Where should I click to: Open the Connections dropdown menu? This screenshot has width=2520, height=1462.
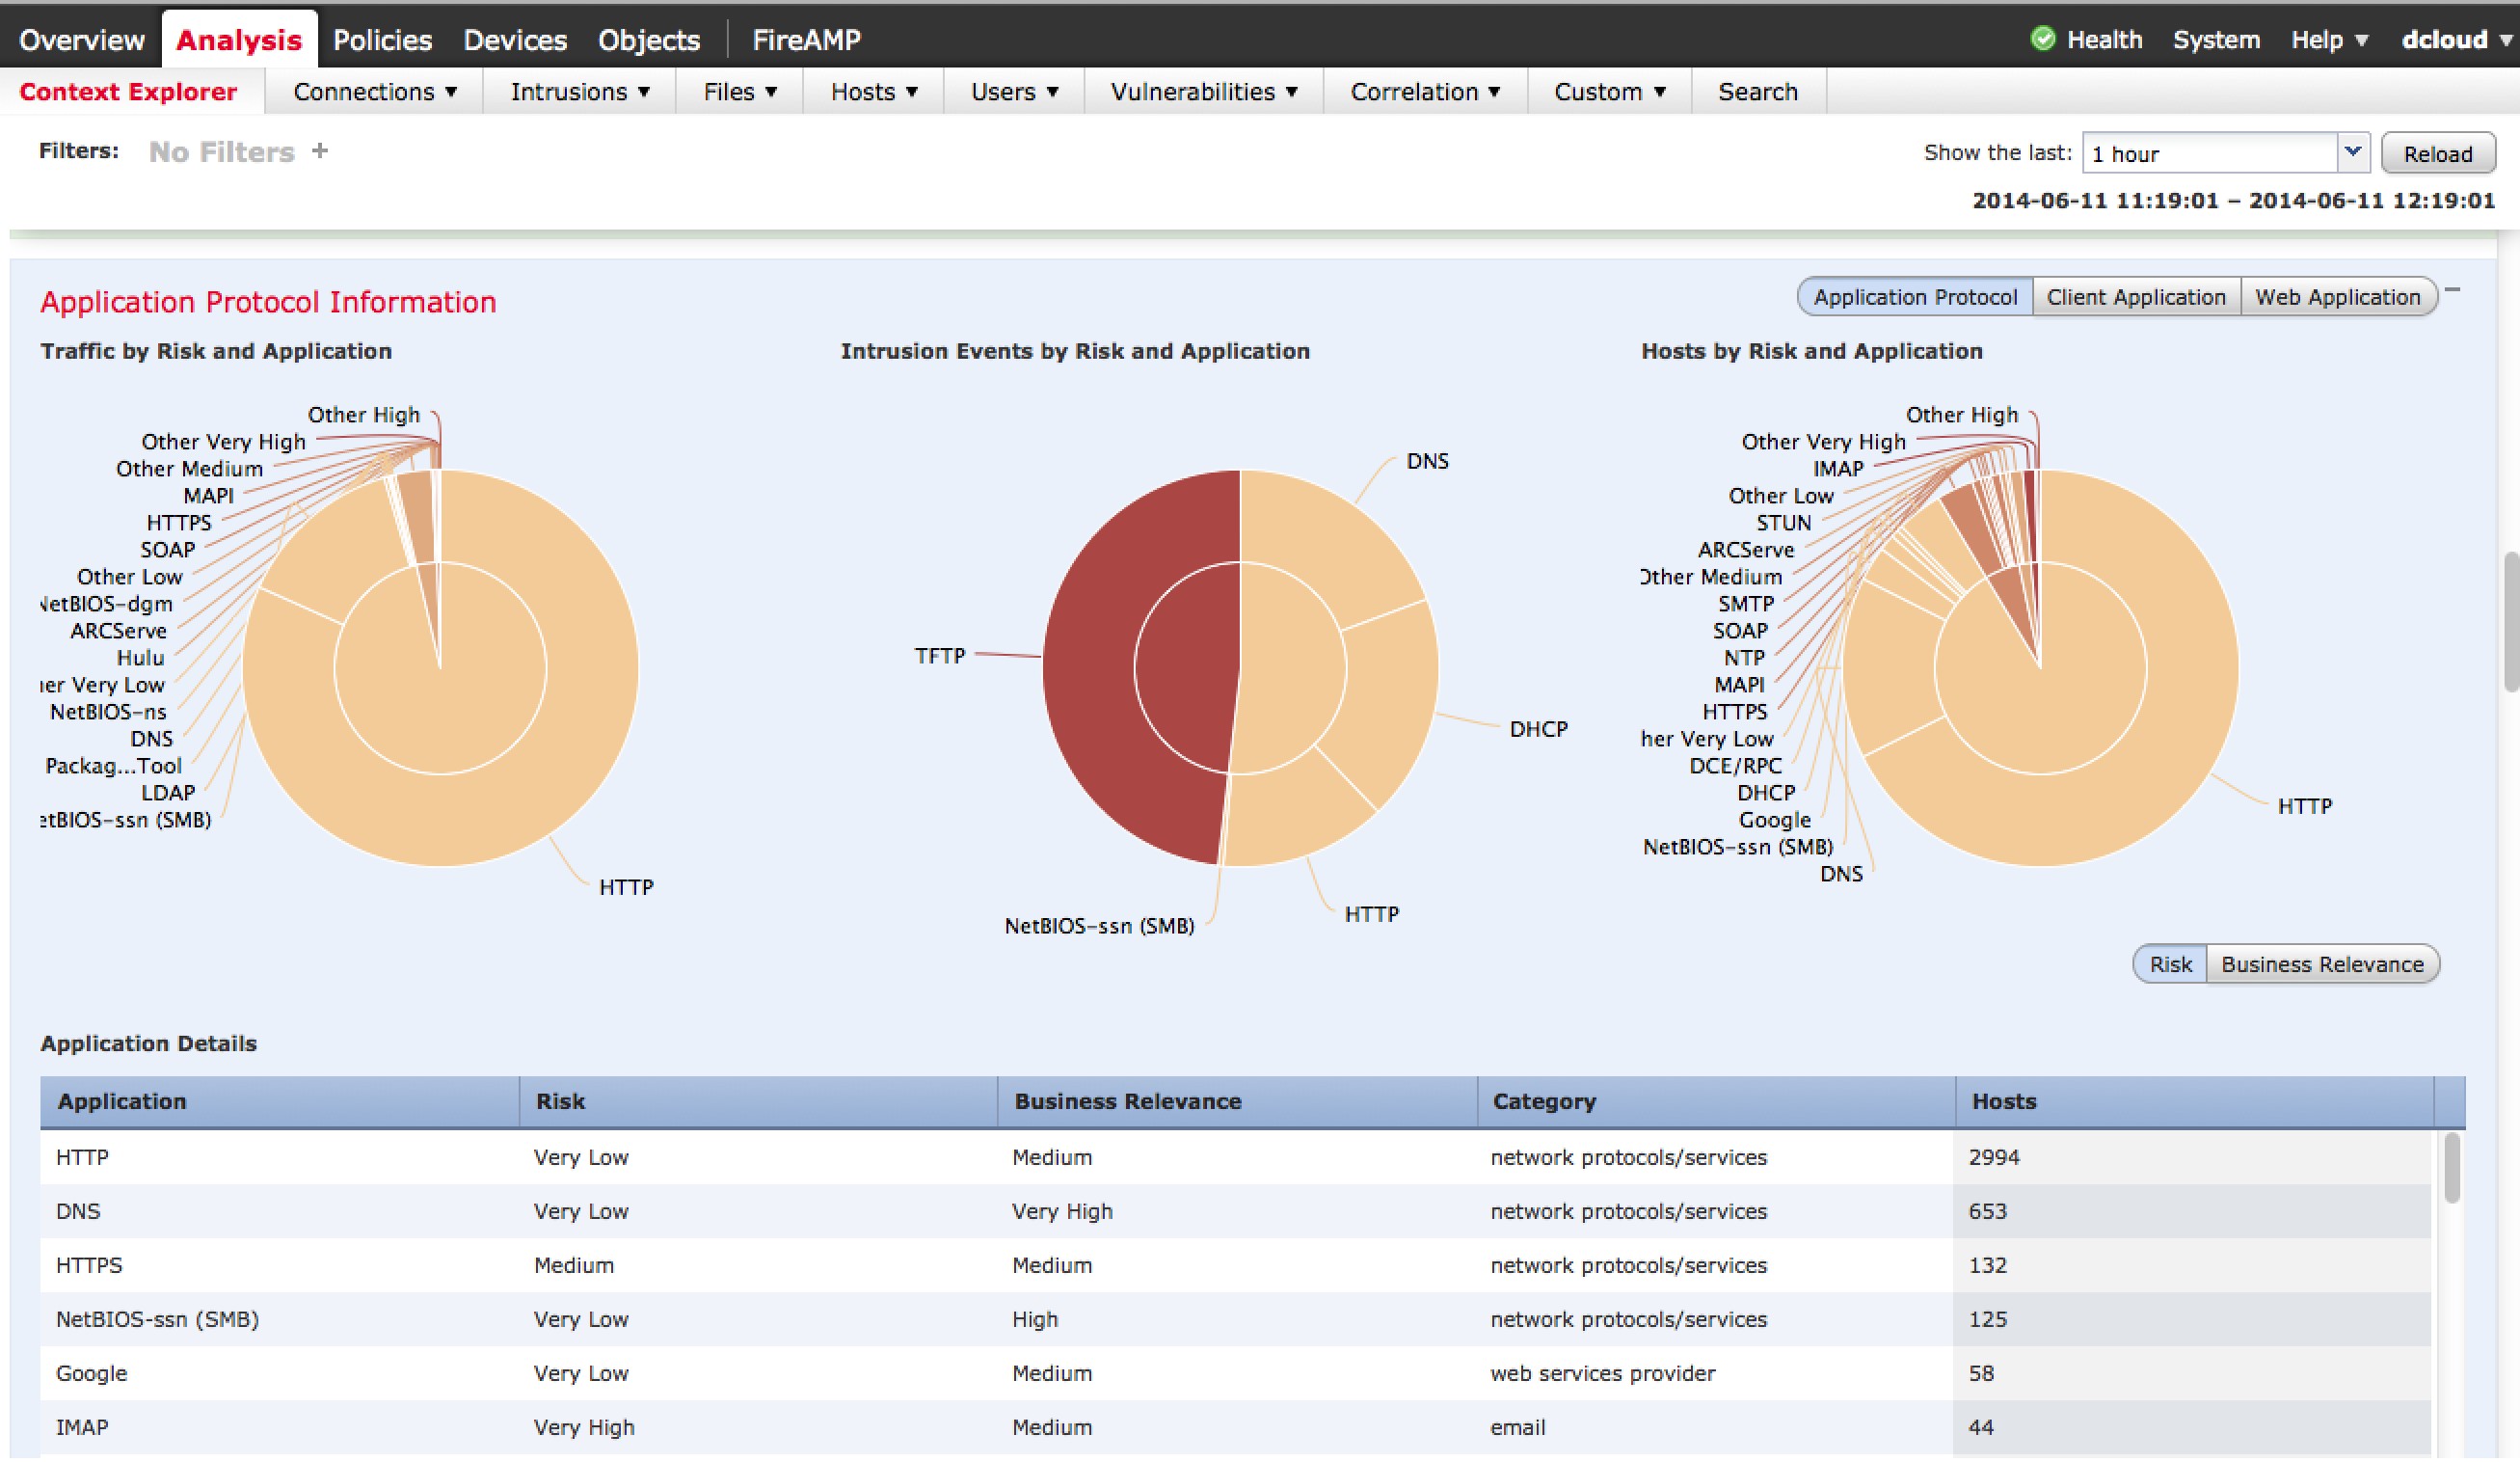click(x=375, y=92)
